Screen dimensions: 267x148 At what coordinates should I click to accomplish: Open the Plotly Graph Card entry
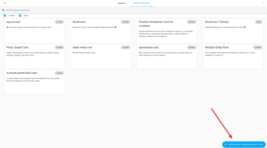coord(34,56)
